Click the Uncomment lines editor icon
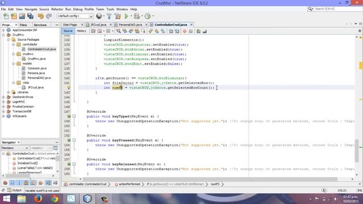This screenshot has height=204, width=363. pyautogui.click(x=204, y=31)
